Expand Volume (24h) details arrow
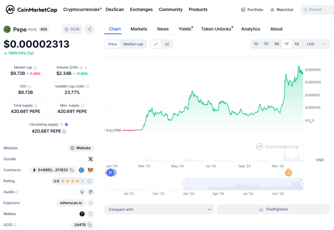334x230 pixels. click(86, 68)
